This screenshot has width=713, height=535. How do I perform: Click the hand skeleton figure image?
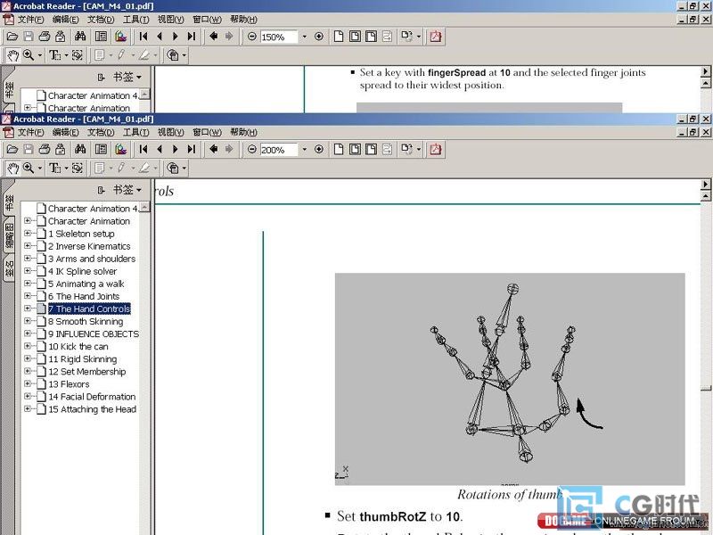pos(510,379)
